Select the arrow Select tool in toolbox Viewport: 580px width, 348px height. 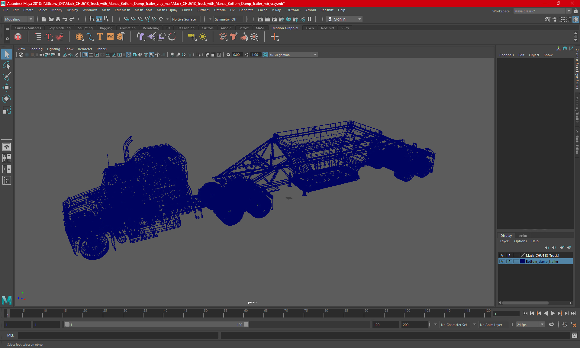pyautogui.click(x=7, y=54)
